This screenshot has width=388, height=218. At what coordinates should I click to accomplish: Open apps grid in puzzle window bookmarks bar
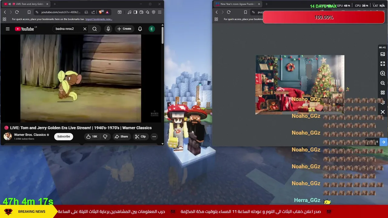tap(216, 19)
